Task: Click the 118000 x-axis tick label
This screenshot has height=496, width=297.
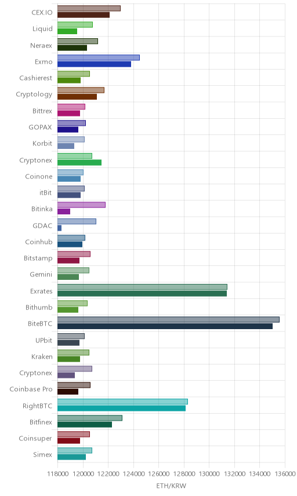Action: coord(57,473)
